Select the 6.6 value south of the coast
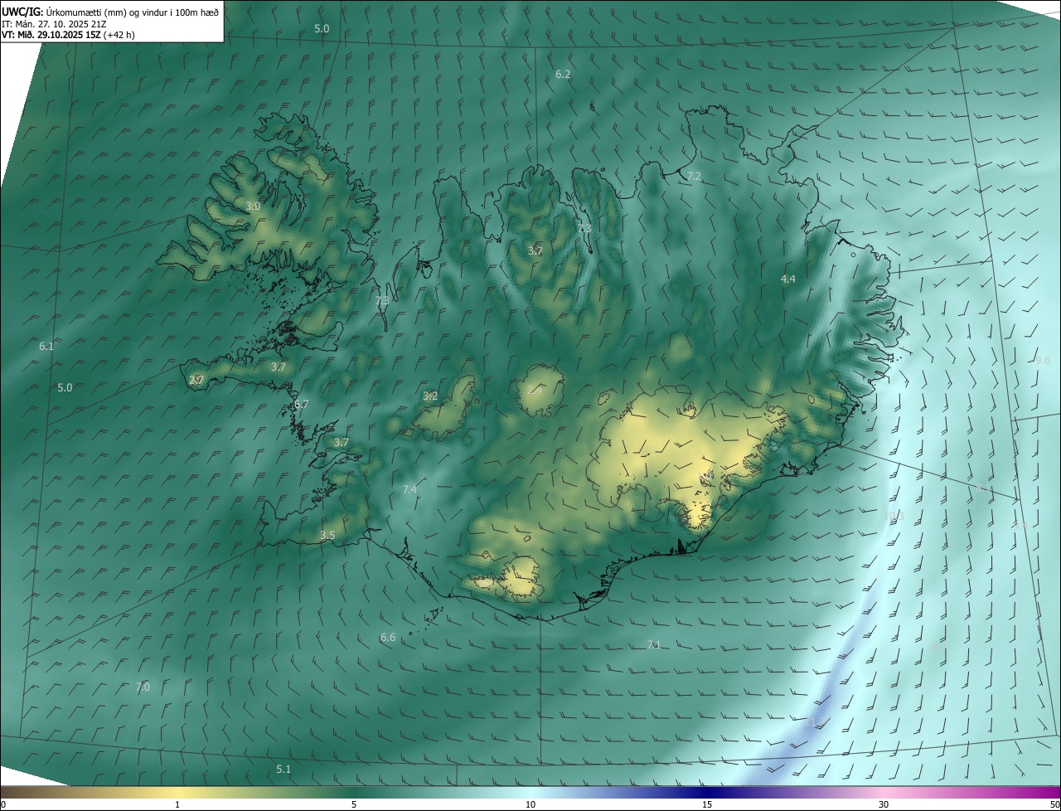 [388, 638]
